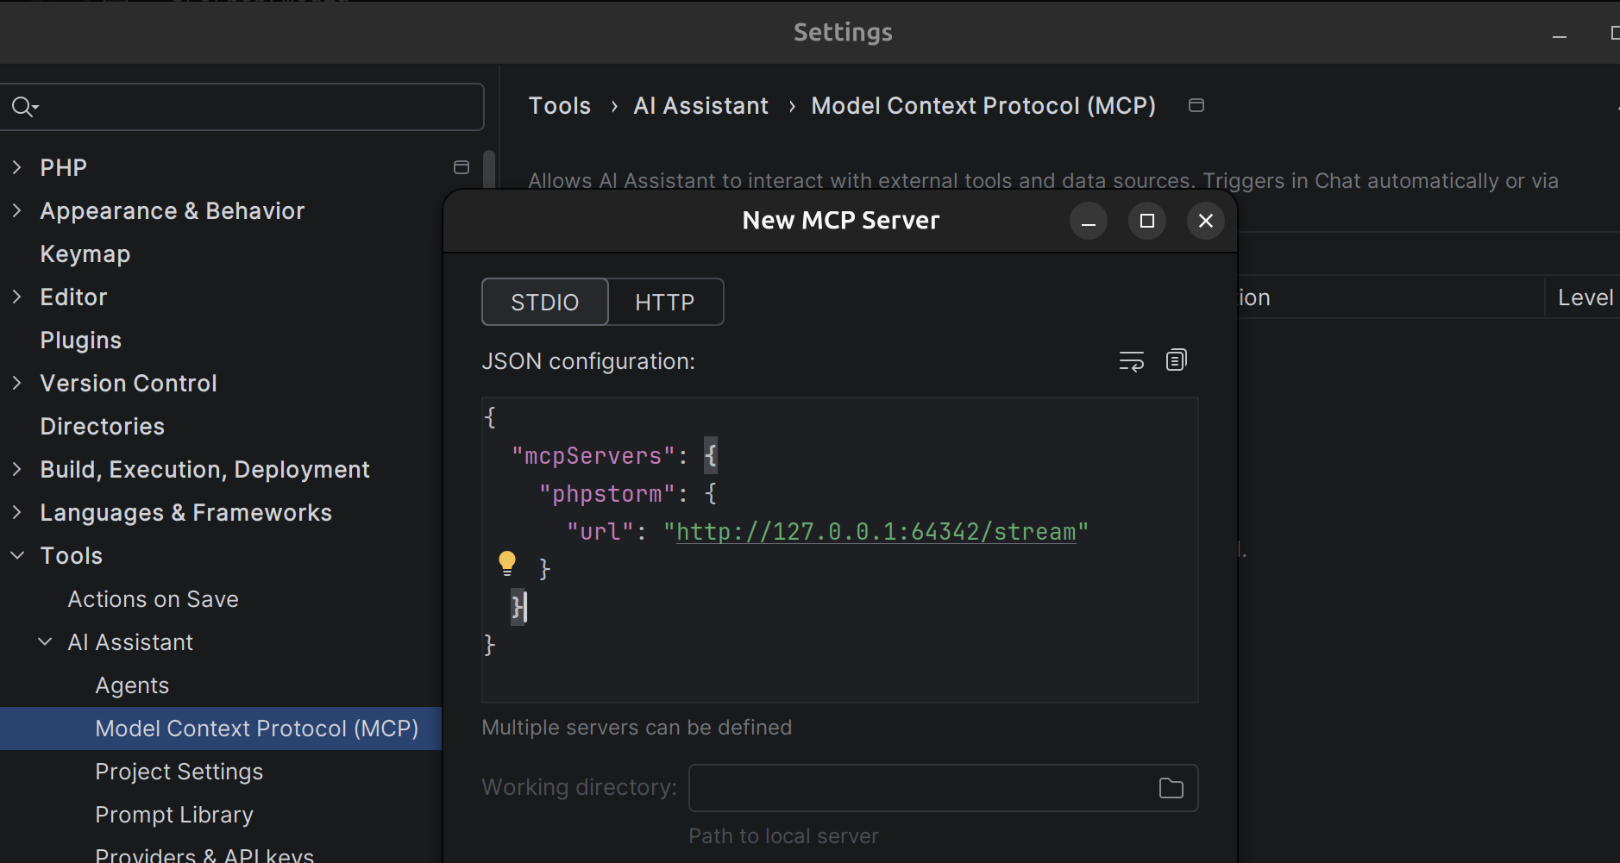Expand the Editor settings section
The width and height of the screenshot is (1620, 863).
click(16, 297)
